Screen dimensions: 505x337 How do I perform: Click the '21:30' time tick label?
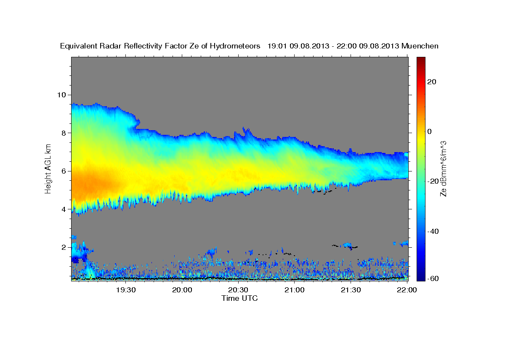(351, 290)
